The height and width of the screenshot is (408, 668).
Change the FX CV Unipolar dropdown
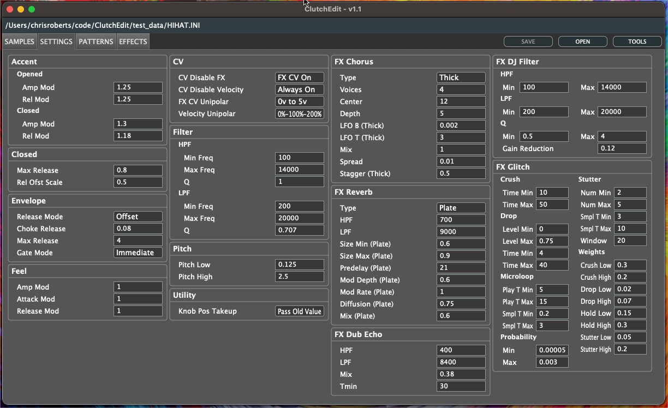(x=300, y=101)
